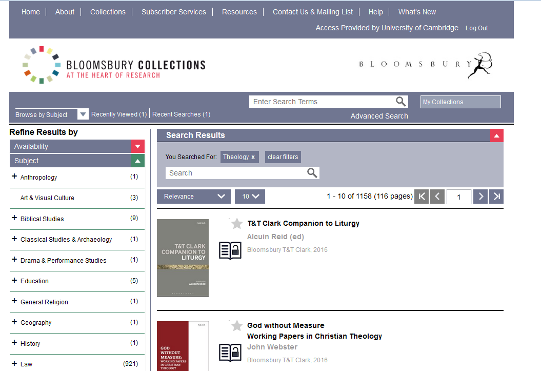Collapse the Subject filter section
The image size is (541, 371).
pos(137,161)
